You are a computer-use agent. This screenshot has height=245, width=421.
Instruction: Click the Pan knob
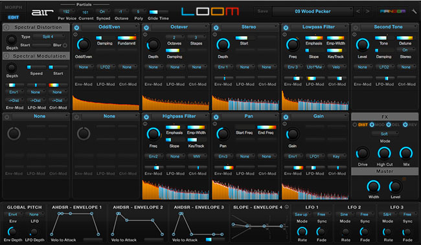pos(223,134)
